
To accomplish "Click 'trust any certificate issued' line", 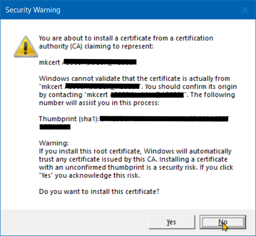I will [133, 159].
